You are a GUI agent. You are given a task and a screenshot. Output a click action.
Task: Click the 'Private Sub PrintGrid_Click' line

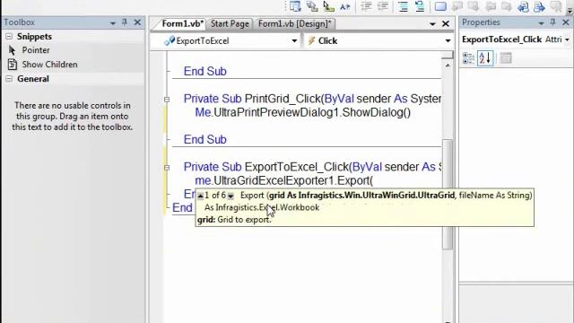(x=312, y=99)
